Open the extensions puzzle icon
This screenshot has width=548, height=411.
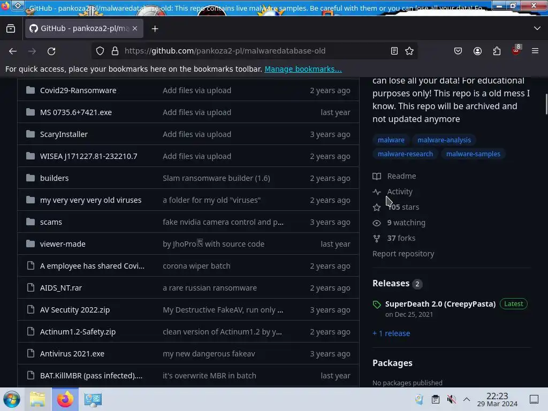pyautogui.click(x=497, y=51)
